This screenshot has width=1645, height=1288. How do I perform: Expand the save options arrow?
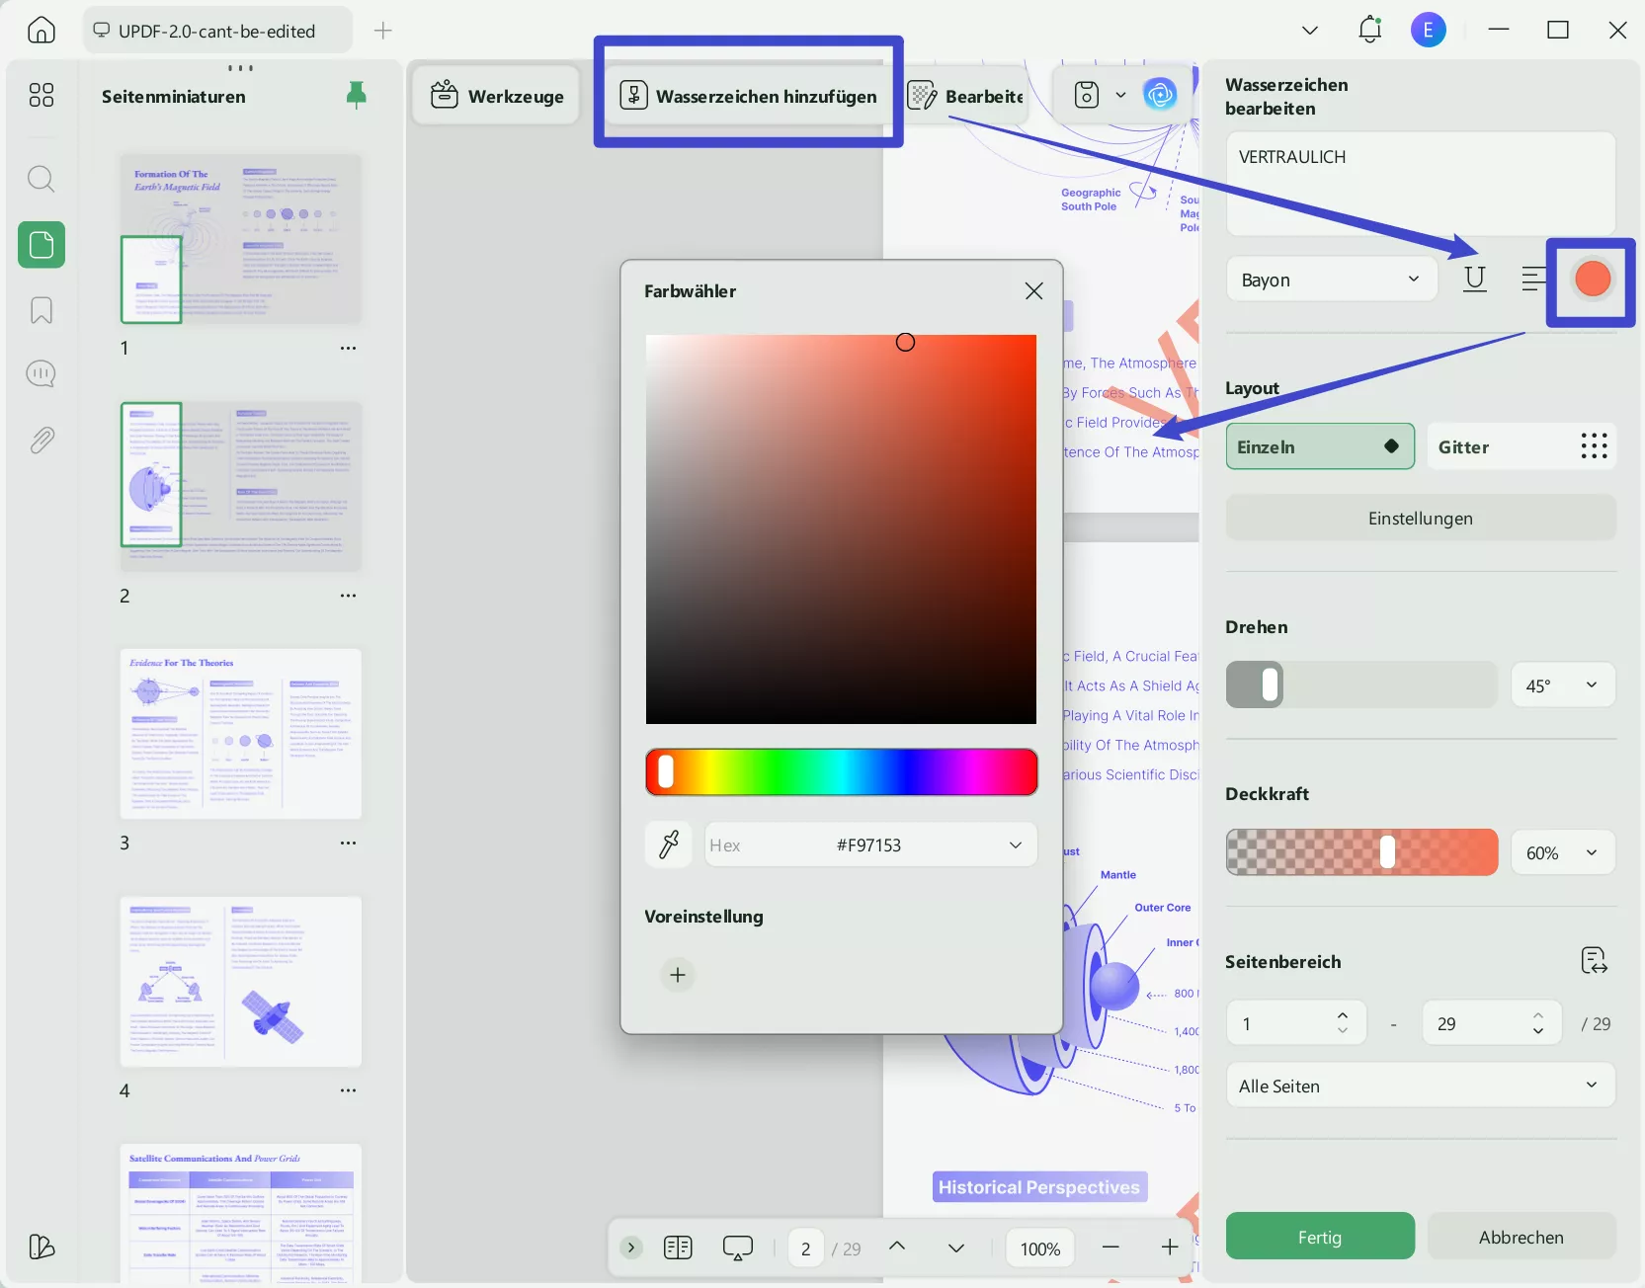tap(1120, 95)
